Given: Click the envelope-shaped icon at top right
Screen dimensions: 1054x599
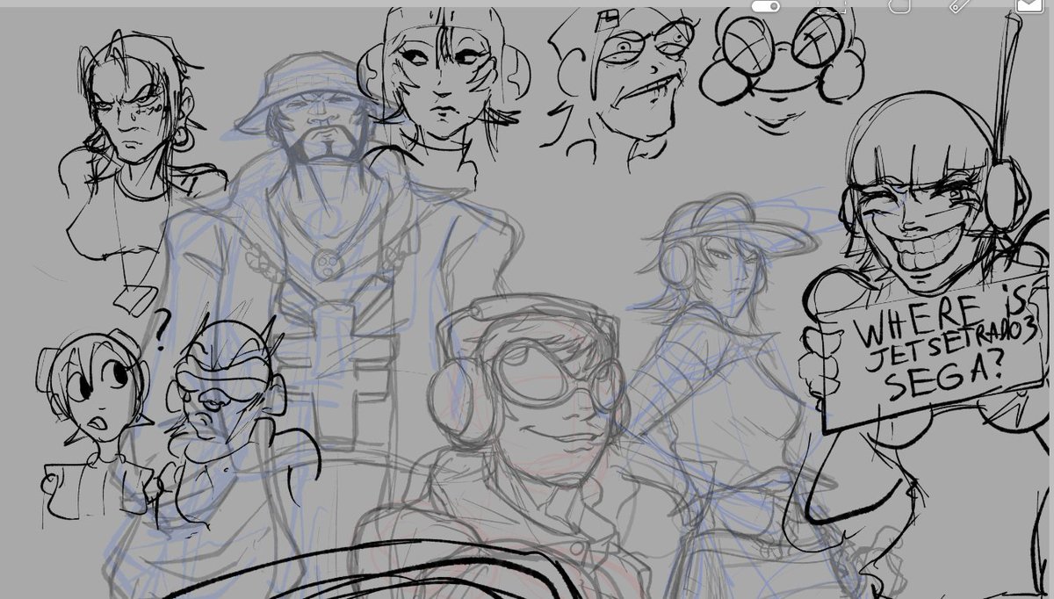Looking at the screenshot, I should pos(1029,5).
